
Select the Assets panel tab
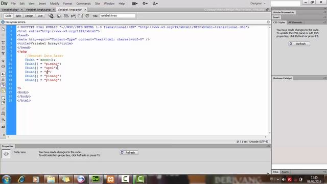point(285,172)
